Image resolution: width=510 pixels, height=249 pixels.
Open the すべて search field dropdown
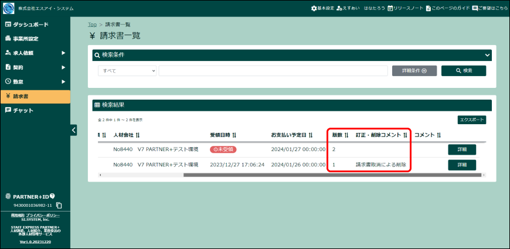(x=127, y=71)
